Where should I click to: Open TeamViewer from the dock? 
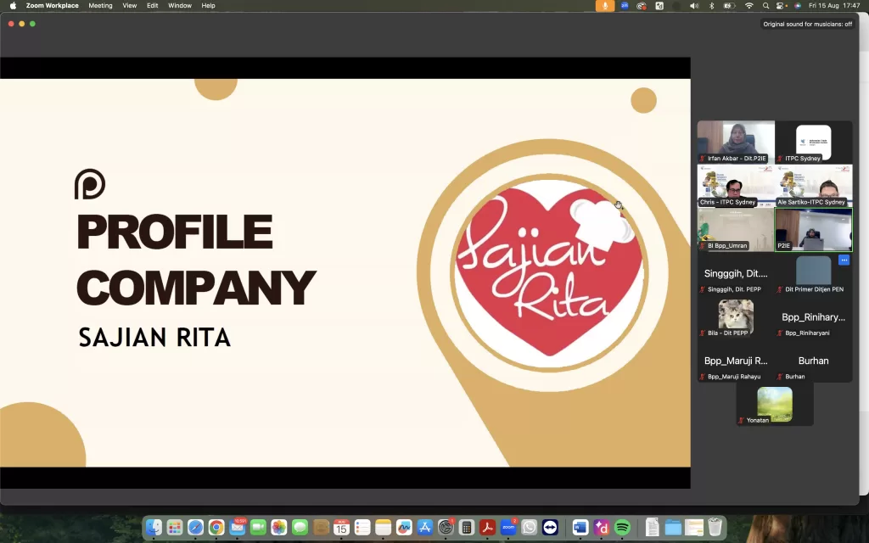(x=550, y=528)
